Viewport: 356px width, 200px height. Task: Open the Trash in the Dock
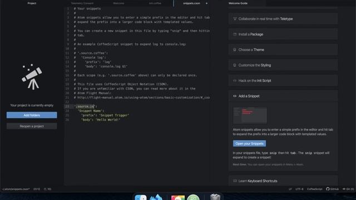(x=215, y=197)
